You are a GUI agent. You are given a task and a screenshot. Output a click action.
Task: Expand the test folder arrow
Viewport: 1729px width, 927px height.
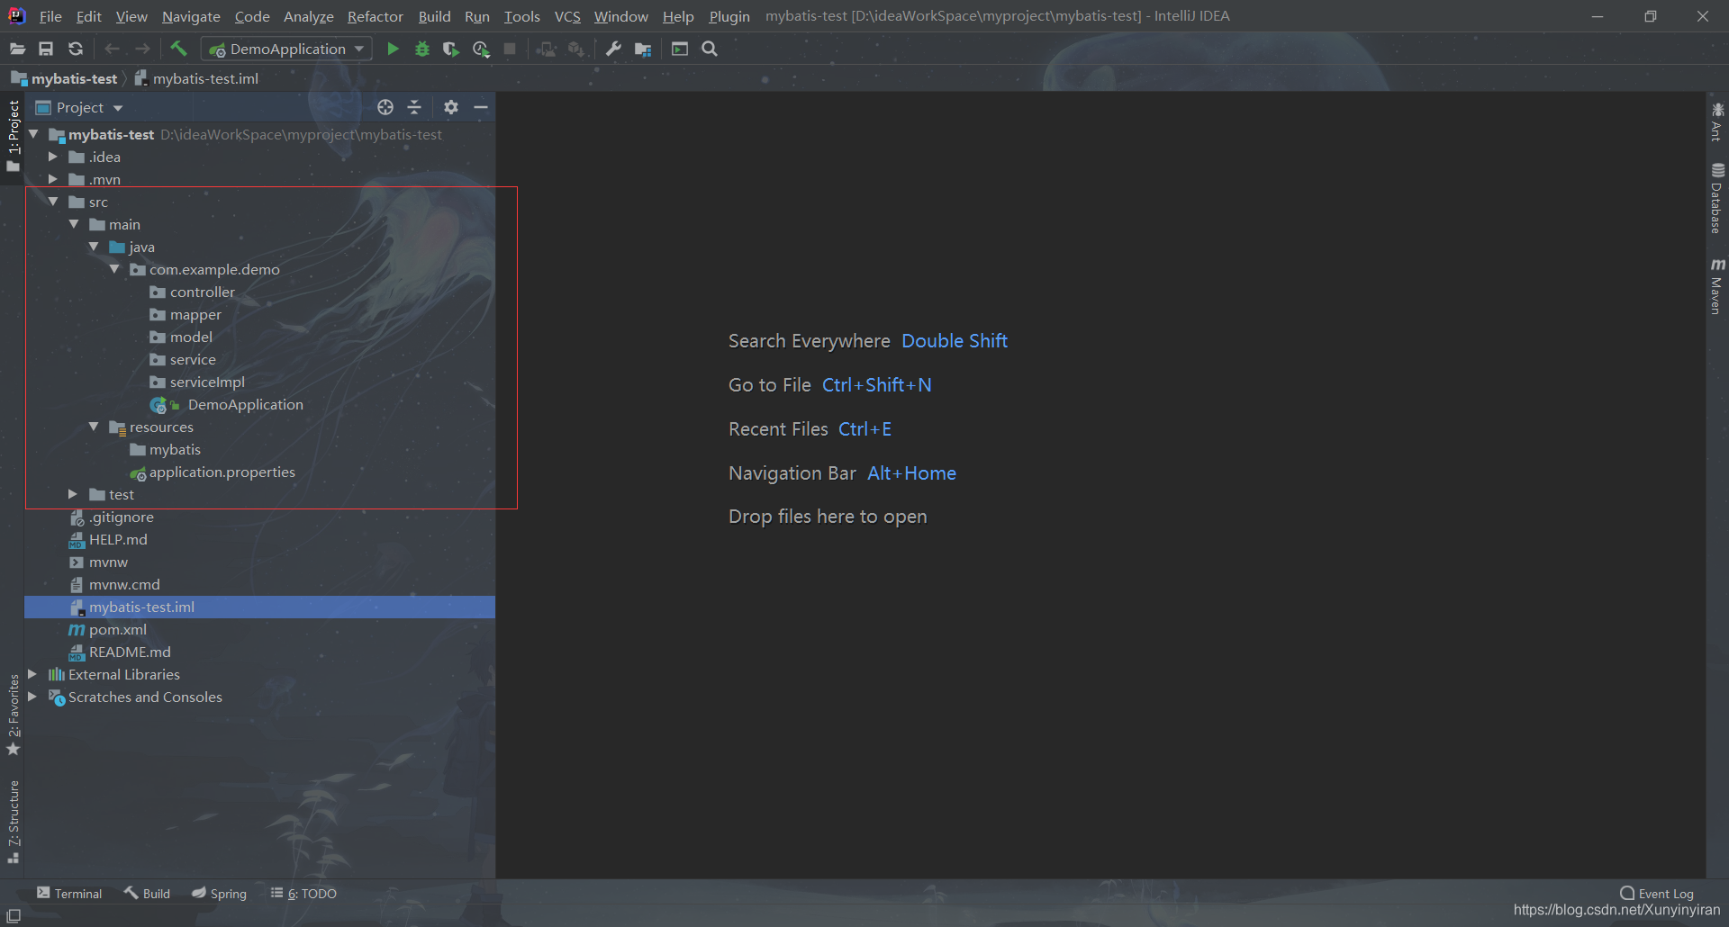click(x=73, y=494)
